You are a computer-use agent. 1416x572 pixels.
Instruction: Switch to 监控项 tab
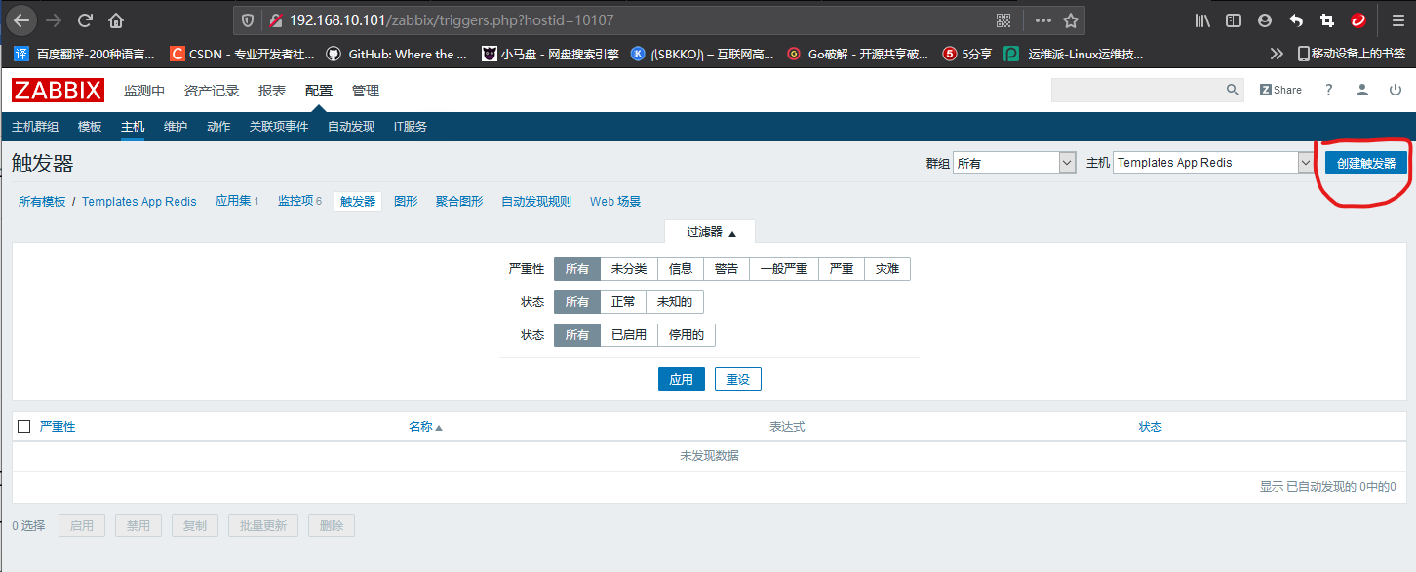pyautogui.click(x=295, y=201)
